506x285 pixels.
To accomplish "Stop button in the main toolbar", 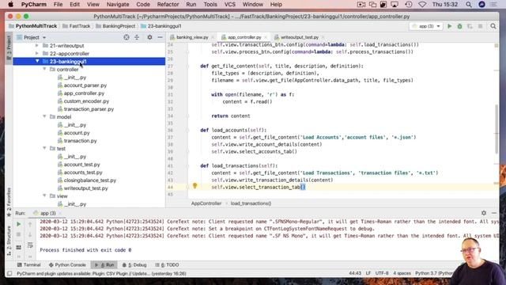I will [480, 26].
